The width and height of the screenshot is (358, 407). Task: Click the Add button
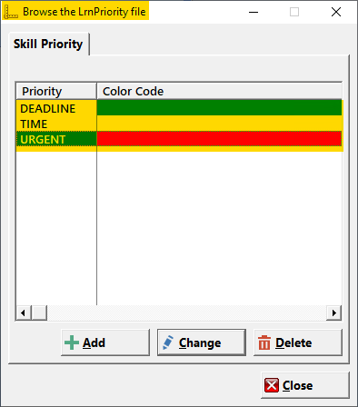click(x=105, y=342)
